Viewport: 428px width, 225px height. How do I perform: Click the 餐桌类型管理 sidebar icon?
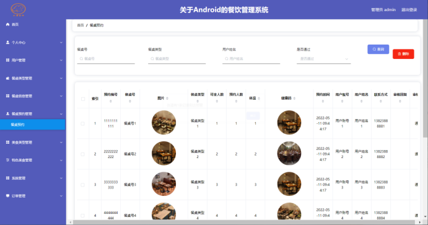pos(7,78)
